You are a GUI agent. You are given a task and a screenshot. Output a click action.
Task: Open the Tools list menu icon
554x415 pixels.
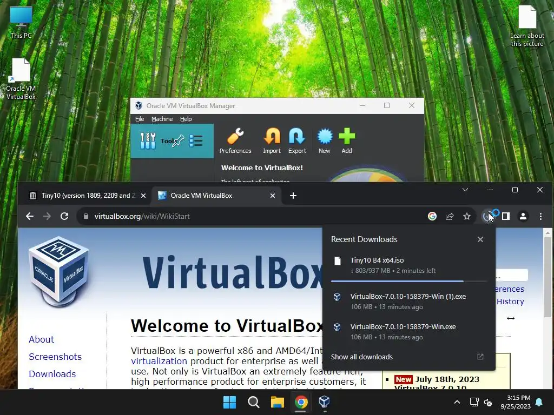(196, 141)
